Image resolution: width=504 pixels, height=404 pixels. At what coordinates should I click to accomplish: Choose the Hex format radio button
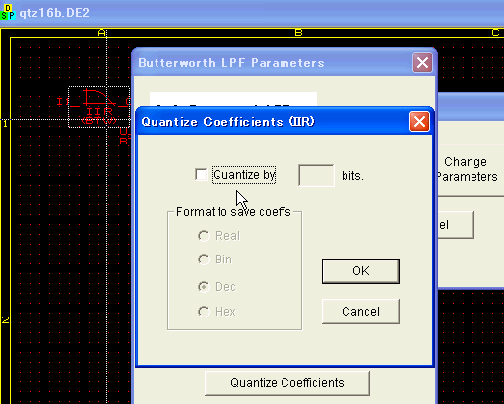[x=204, y=312]
